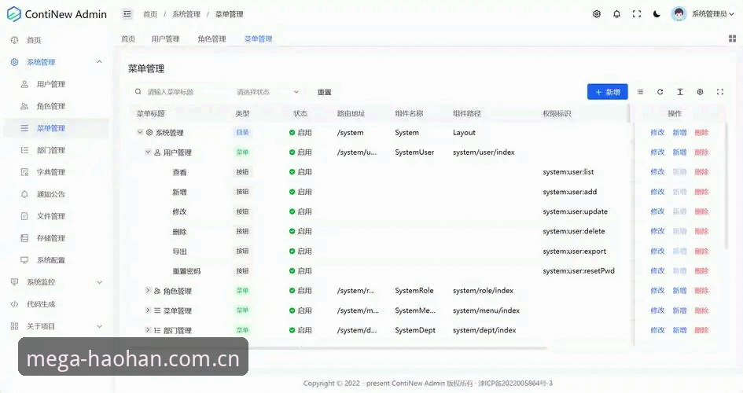Click the table refresh icon
Viewport: 743px width, 393px height.
[660, 92]
